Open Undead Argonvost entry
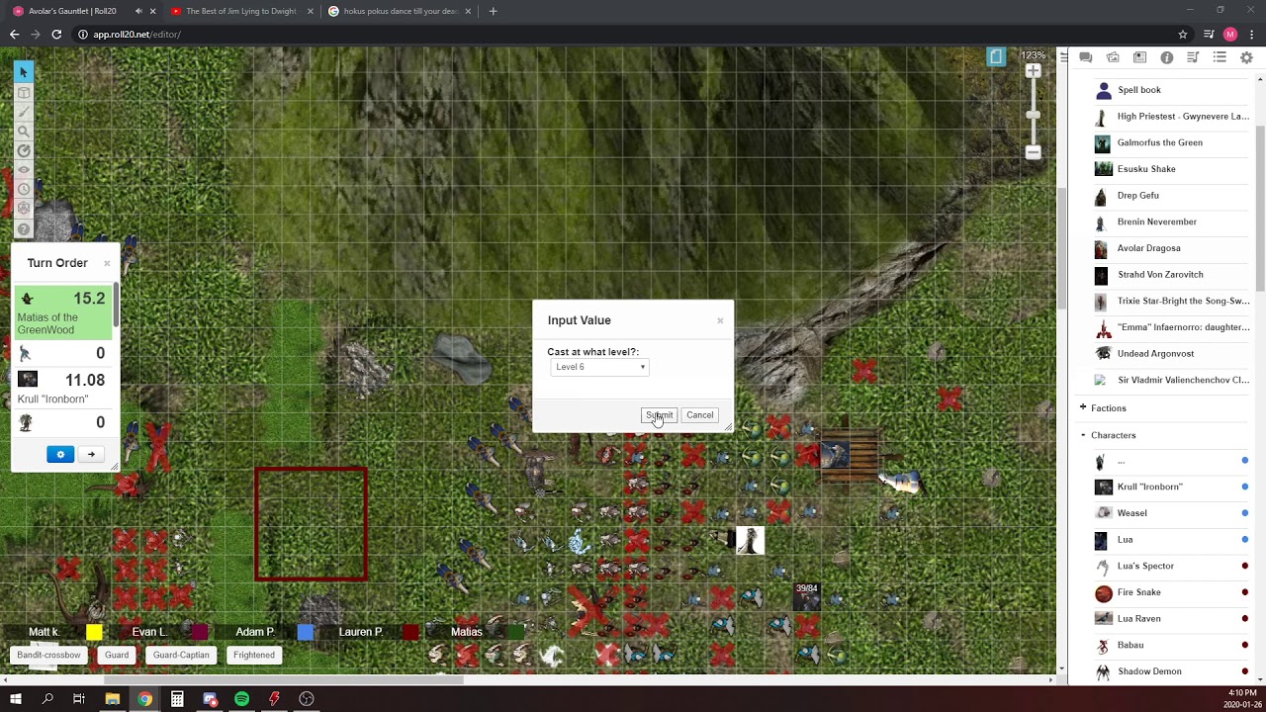Viewport: 1266px width, 712px height. tap(1172, 353)
